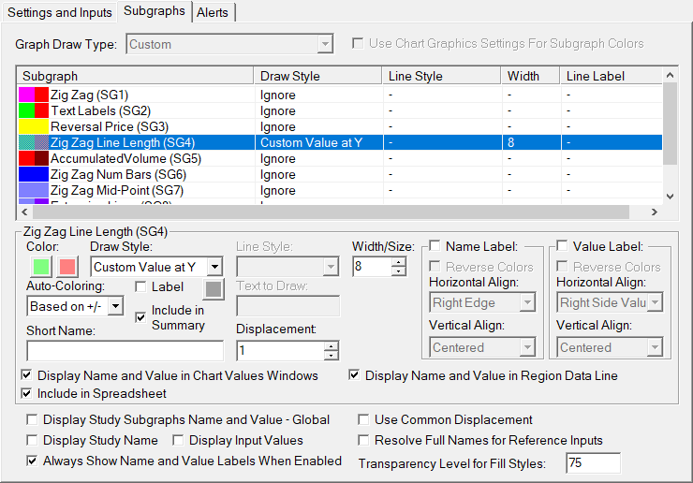Open the Alerts tab
693x483 pixels.
pyautogui.click(x=214, y=11)
